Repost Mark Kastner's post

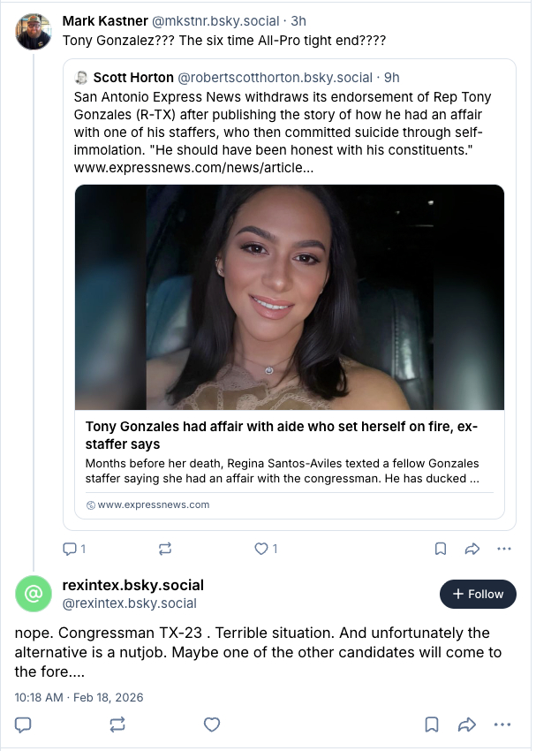coord(164,549)
